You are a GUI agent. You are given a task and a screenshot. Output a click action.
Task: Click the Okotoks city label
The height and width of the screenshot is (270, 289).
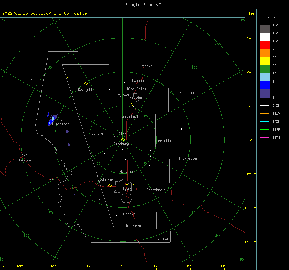coord(128,214)
